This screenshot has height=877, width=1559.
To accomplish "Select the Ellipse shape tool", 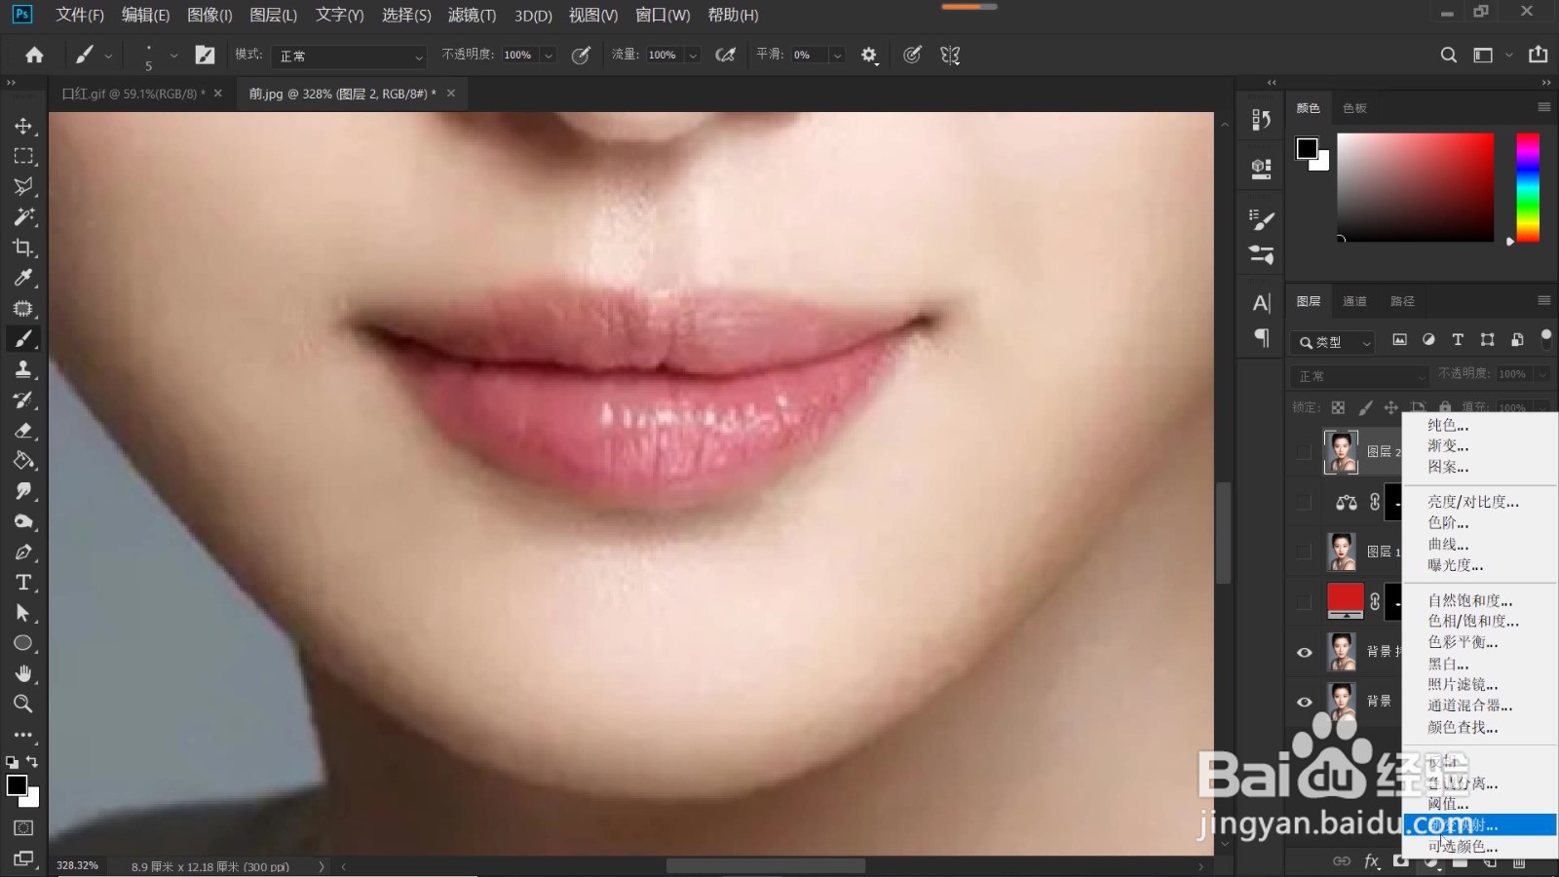I will click(x=23, y=643).
